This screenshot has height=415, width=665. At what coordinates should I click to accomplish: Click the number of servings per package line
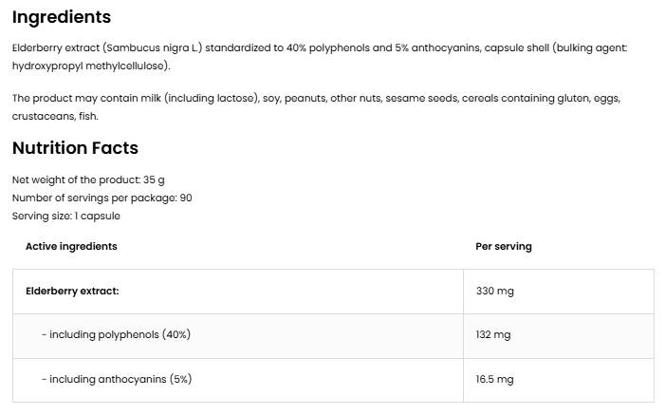[x=102, y=198]
